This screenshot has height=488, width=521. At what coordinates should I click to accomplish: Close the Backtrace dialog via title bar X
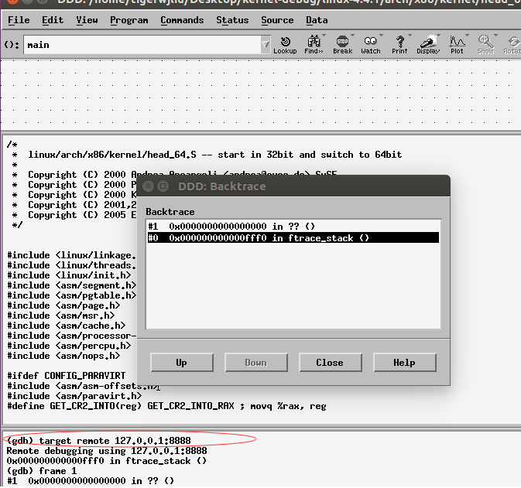[148, 186]
